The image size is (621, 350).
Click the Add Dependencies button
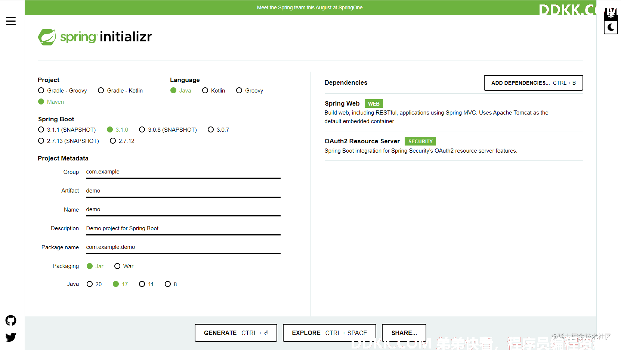coord(533,83)
